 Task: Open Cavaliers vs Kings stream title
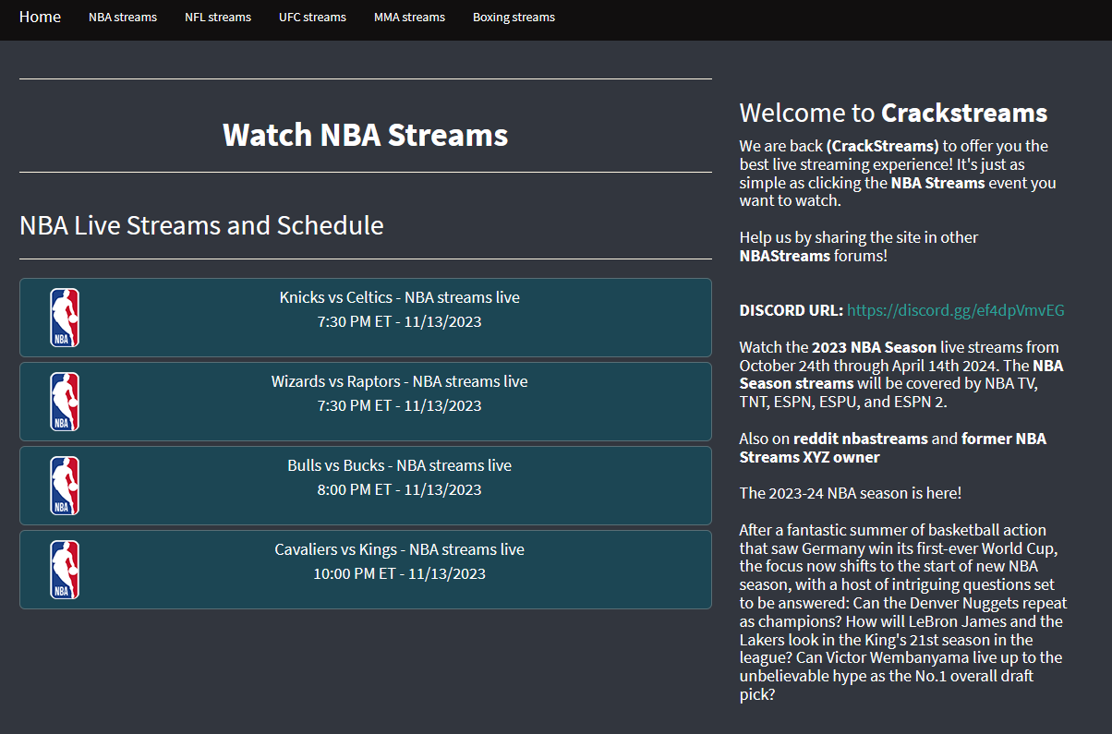[x=399, y=549]
